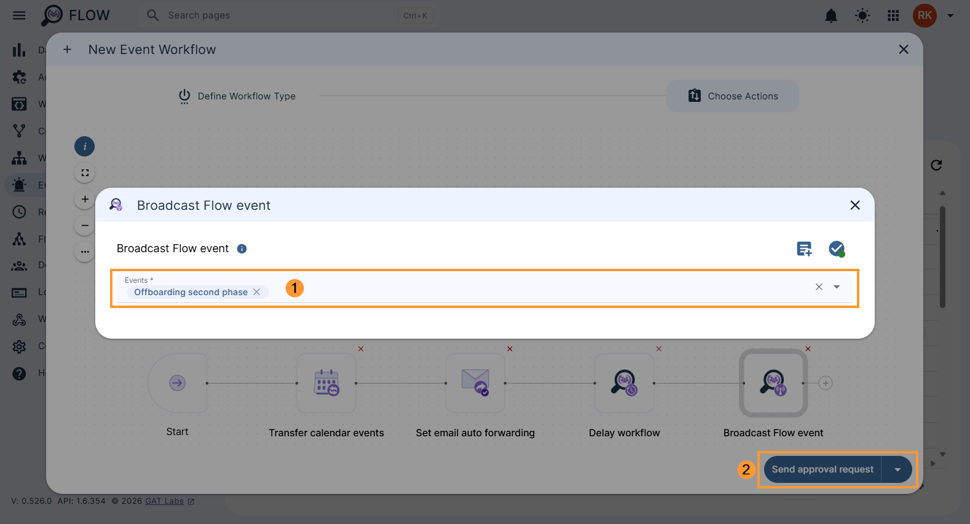Open the canvas more options ellipsis
The height and width of the screenshot is (524, 970).
point(85,252)
